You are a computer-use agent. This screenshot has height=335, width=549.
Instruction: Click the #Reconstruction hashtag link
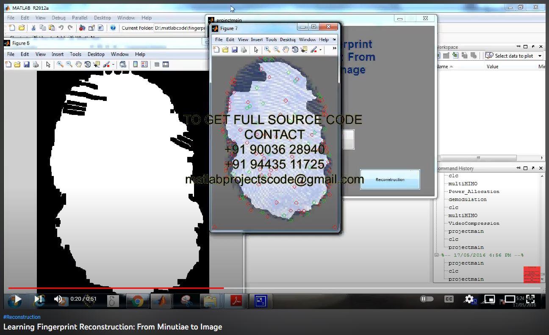(22, 317)
